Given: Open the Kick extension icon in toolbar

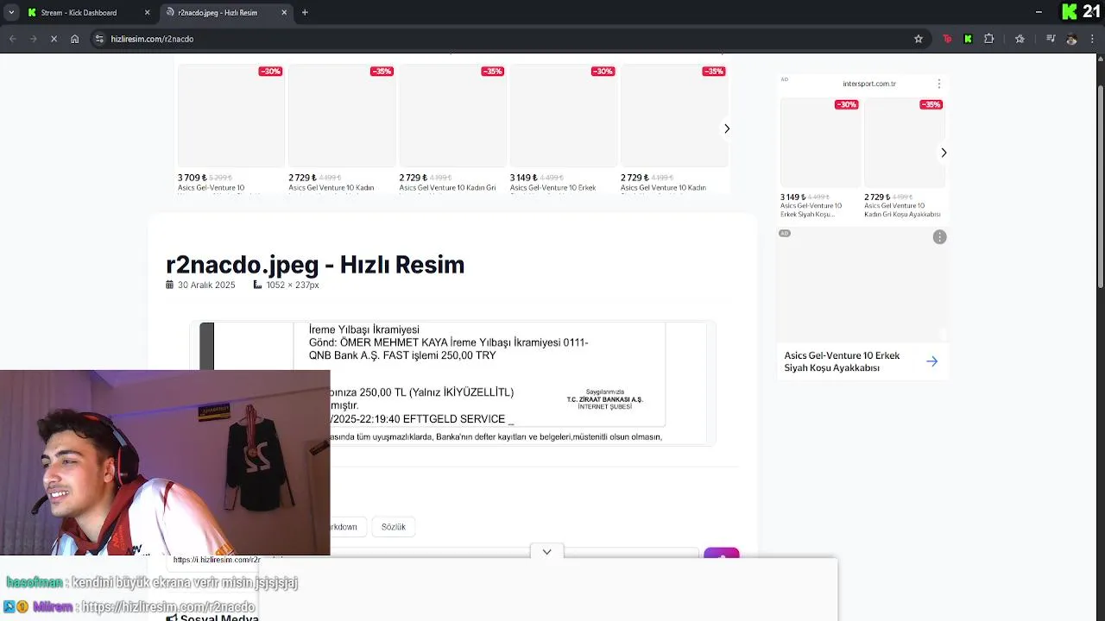Looking at the screenshot, I should click(968, 39).
